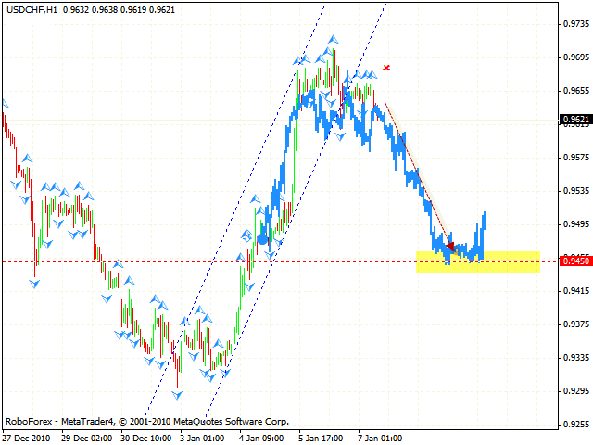Click the 0.9335 price axis label
This screenshot has width=593, height=445.
click(576, 357)
